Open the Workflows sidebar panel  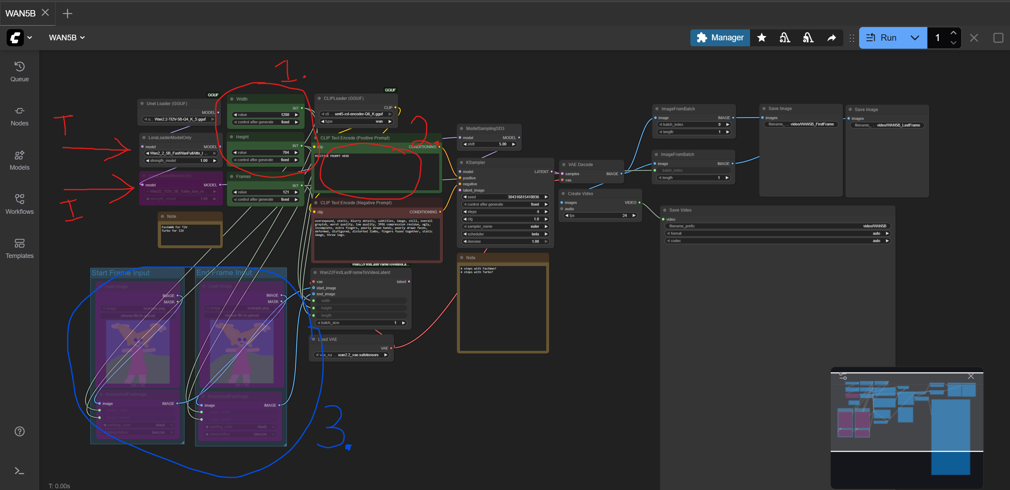point(19,204)
